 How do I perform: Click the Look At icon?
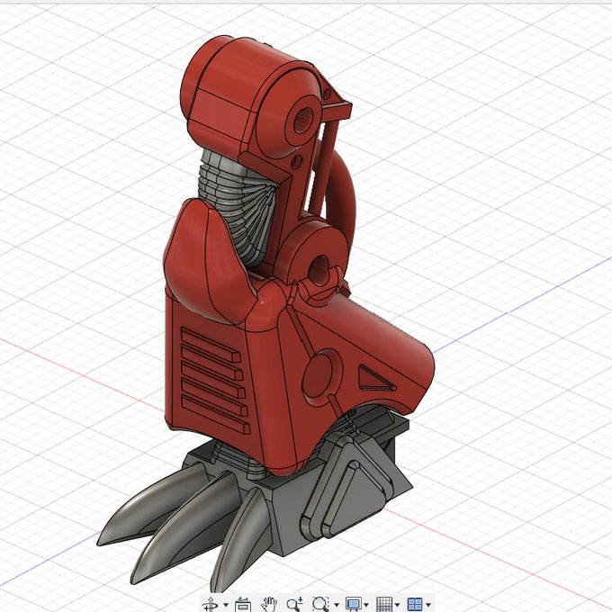(x=243, y=605)
